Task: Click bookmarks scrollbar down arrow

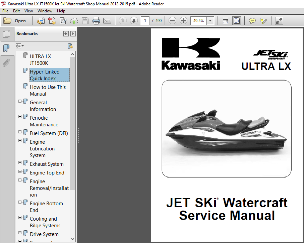Action: [x=73, y=239]
